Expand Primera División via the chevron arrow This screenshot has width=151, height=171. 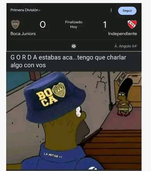(x=40, y=10)
